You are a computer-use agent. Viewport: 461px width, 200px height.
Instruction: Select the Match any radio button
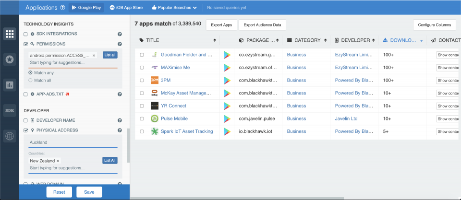coord(30,72)
